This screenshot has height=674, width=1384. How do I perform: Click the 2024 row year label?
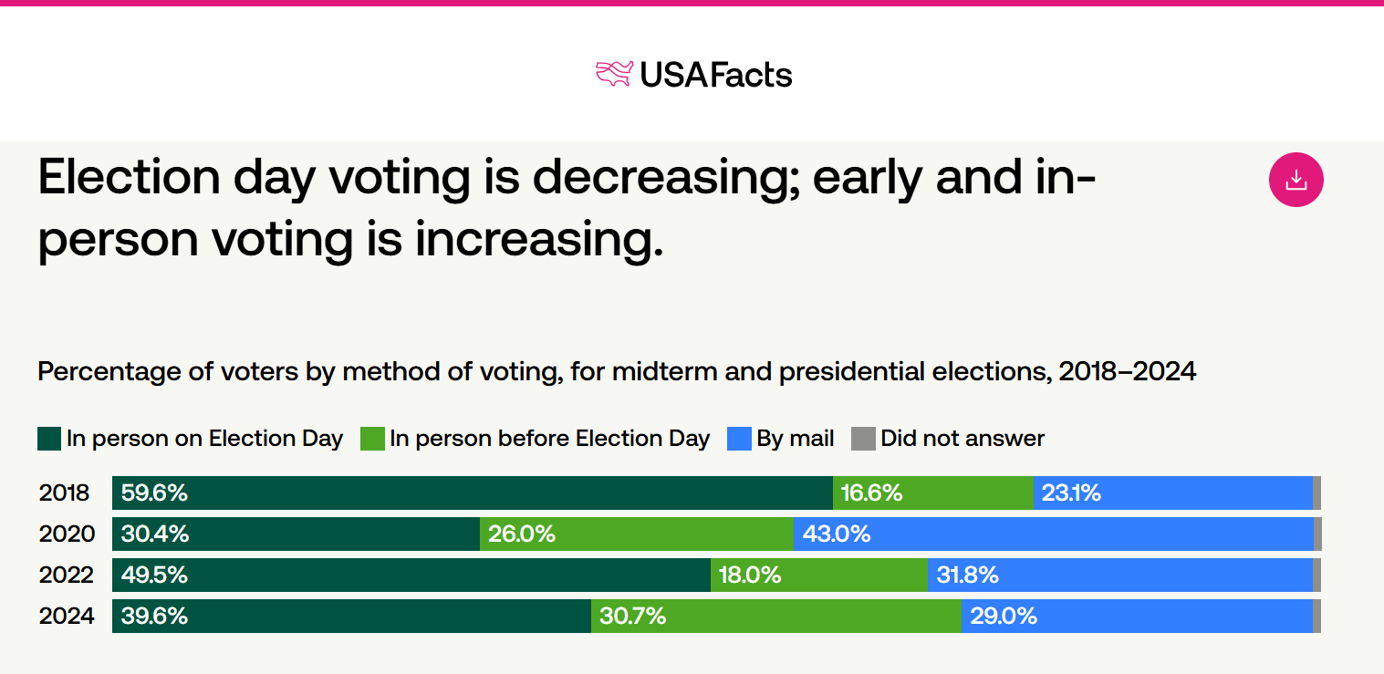66,617
